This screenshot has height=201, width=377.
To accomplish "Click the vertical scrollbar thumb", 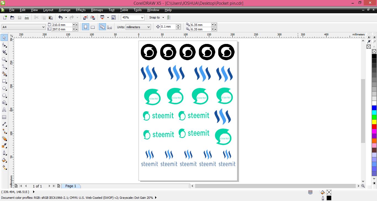I will (363, 111).
